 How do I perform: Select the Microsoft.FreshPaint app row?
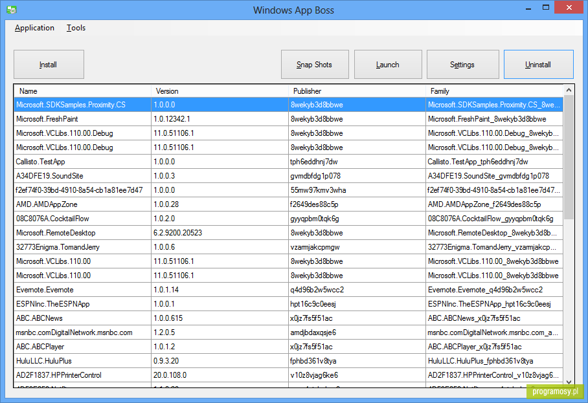[x=288, y=119]
